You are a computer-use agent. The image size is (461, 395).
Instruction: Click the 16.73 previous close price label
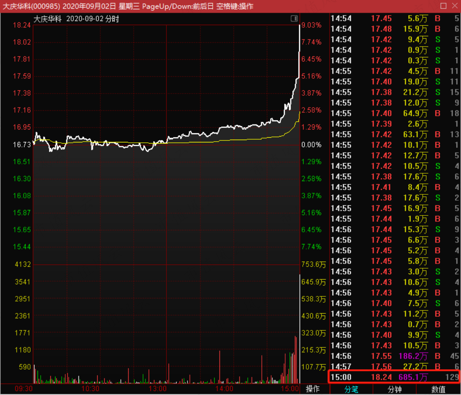[22, 145]
